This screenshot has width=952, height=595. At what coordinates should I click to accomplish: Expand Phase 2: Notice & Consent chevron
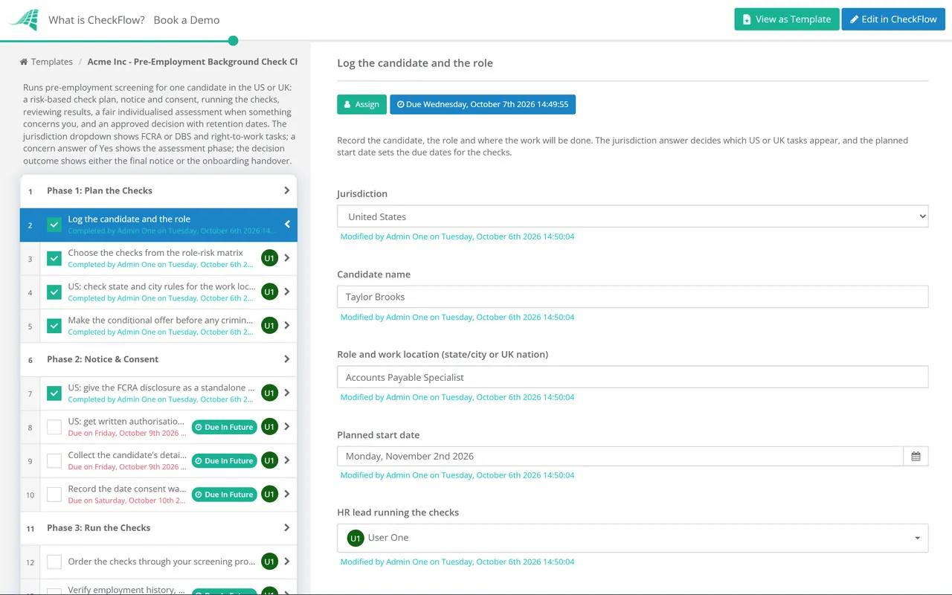(x=286, y=359)
